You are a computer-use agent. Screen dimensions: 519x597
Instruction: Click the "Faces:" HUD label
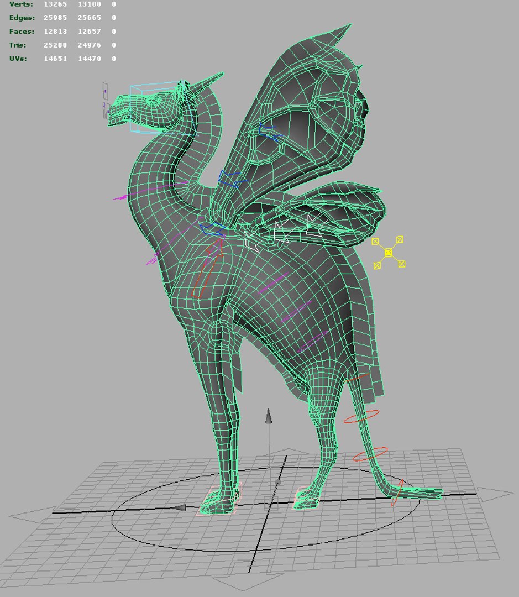pyautogui.click(x=22, y=32)
